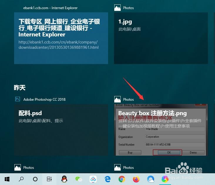Open Baidu Netdisk taskbar icon
The height and width of the screenshot is (185, 215).
point(93,179)
